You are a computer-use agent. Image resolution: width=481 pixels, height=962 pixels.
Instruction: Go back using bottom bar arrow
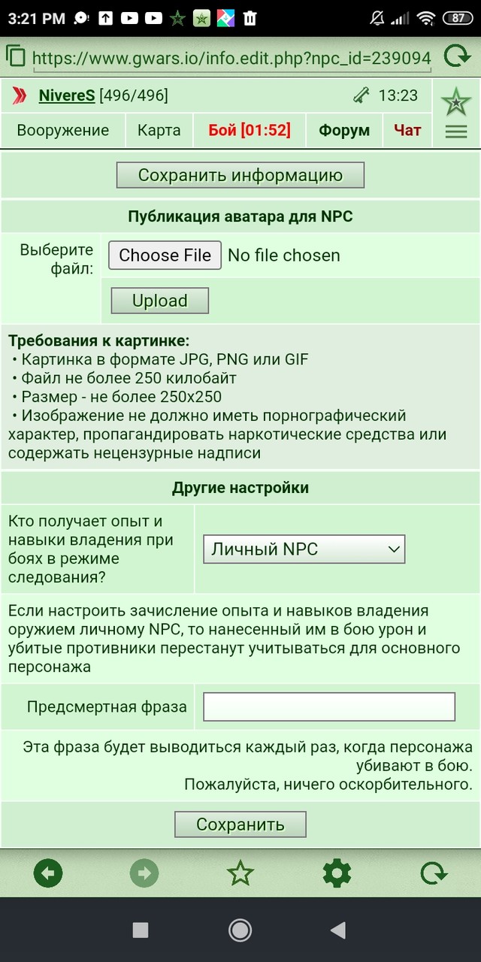pos(48,873)
